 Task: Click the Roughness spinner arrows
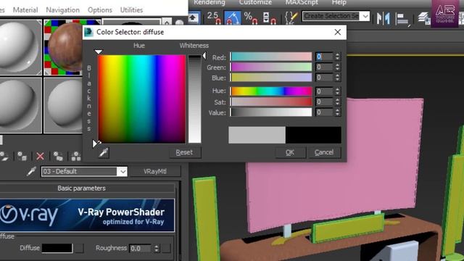click(157, 248)
